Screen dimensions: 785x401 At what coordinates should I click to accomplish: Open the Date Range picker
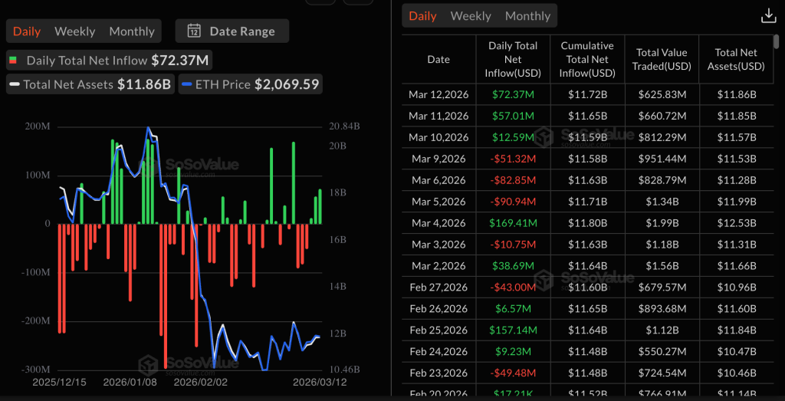(x=232, y=31)
